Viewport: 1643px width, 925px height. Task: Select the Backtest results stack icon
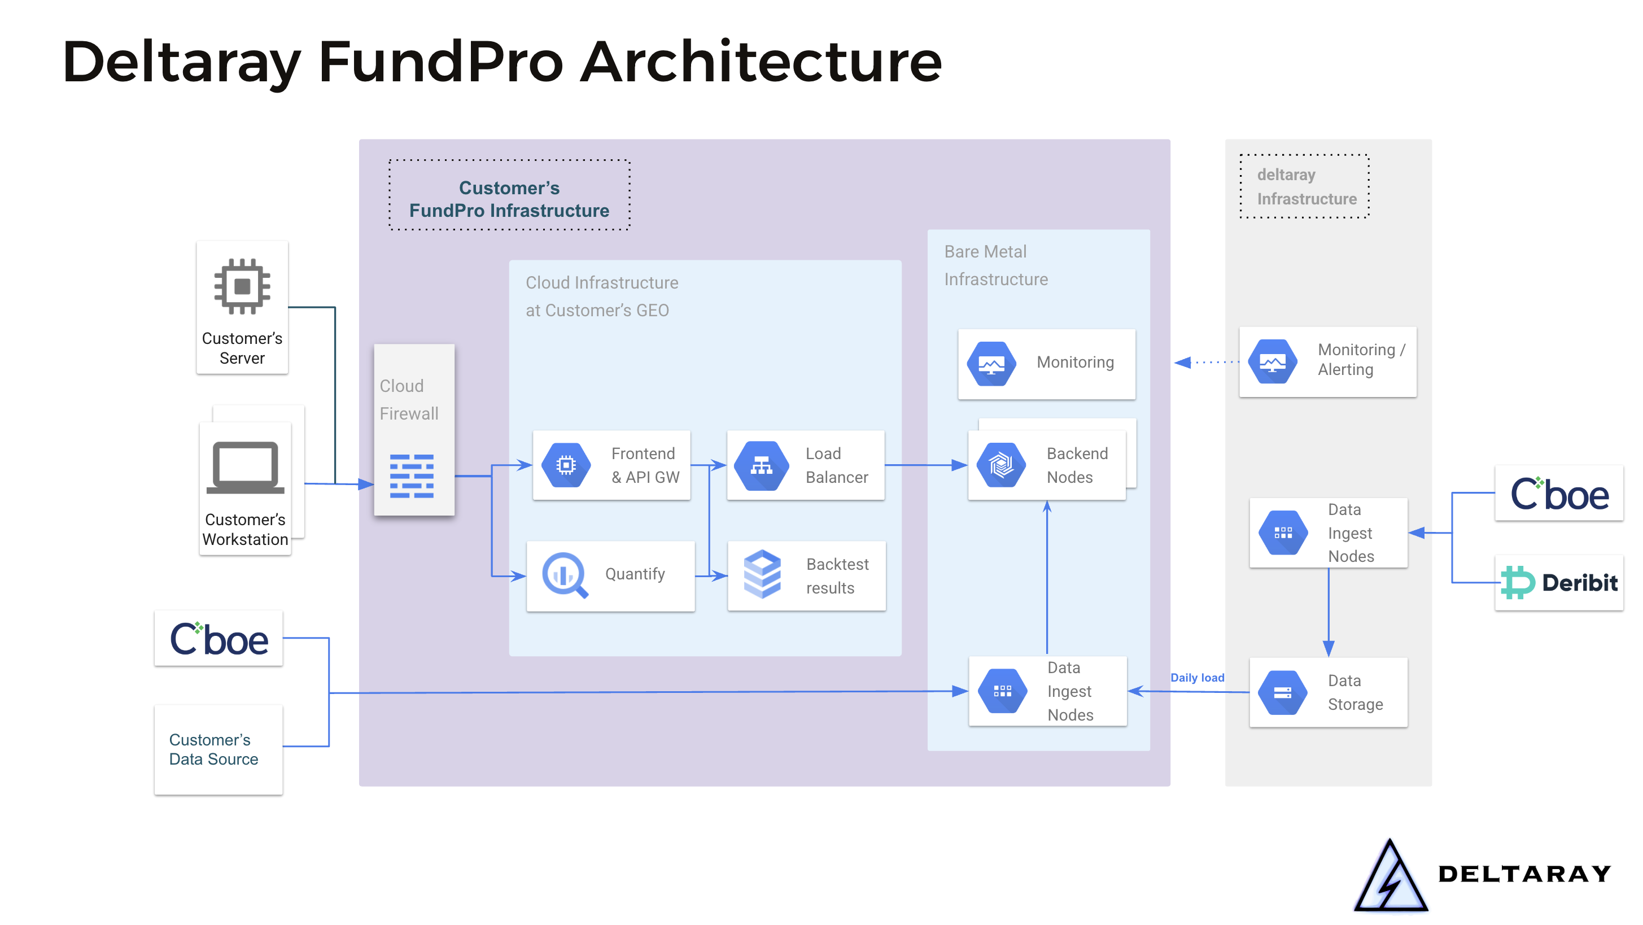tap(763, 575)
